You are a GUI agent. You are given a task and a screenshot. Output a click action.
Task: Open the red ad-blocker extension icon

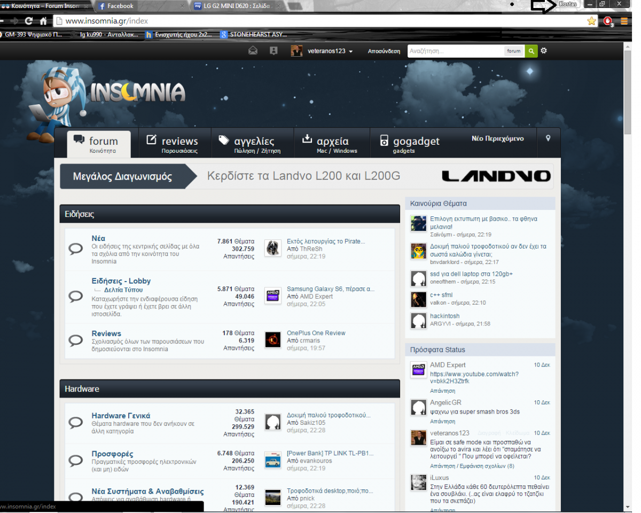[608, 21]
